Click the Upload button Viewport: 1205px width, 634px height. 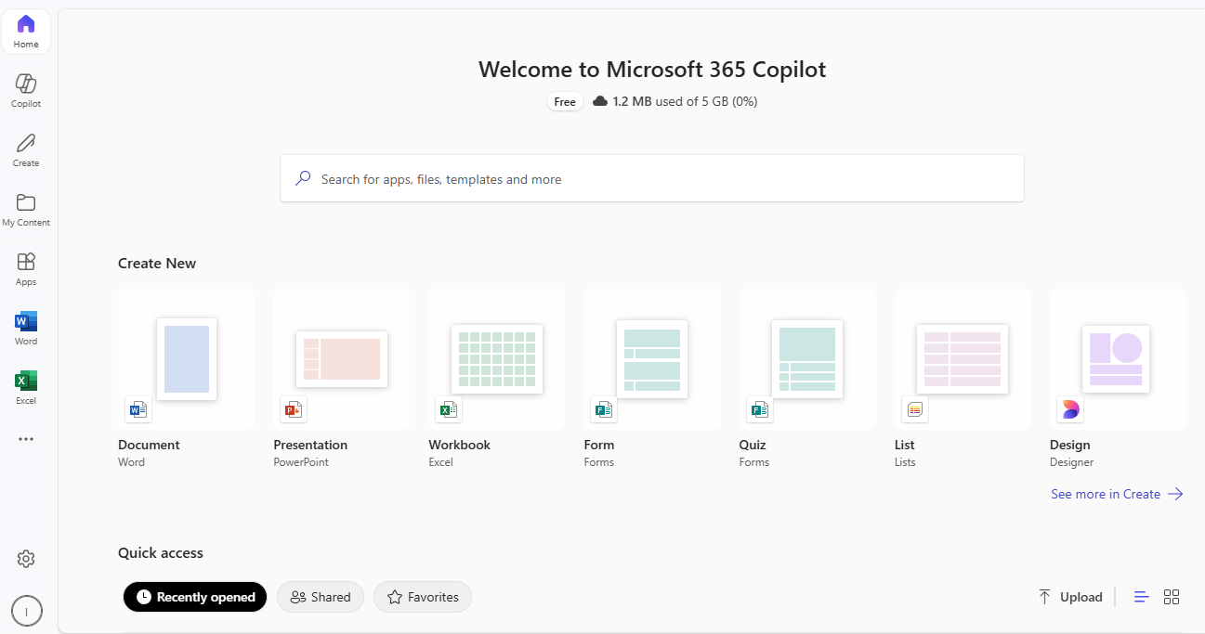click(x=1070, y=597)
